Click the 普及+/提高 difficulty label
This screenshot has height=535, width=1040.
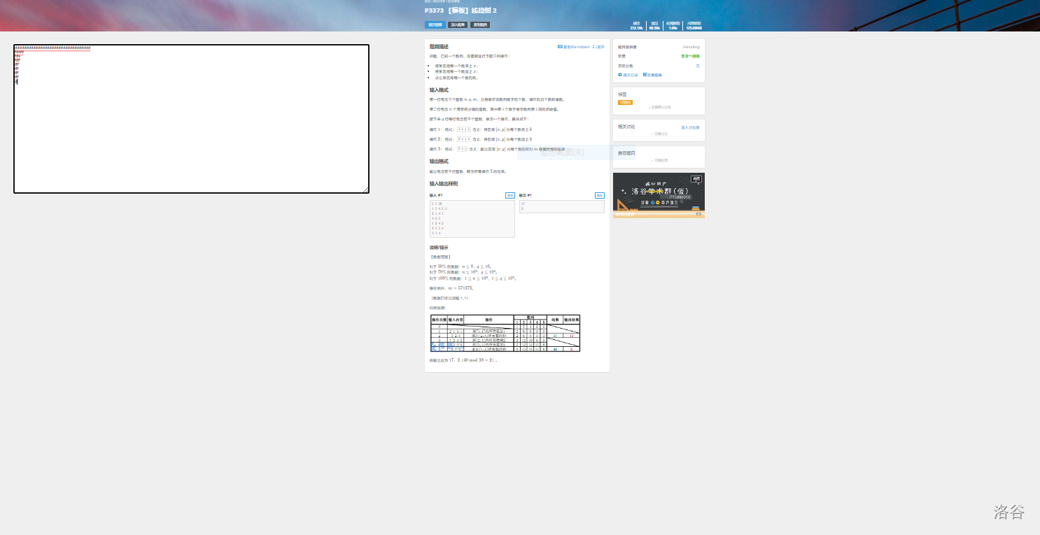pyautogui.click(x=690, y=56)
